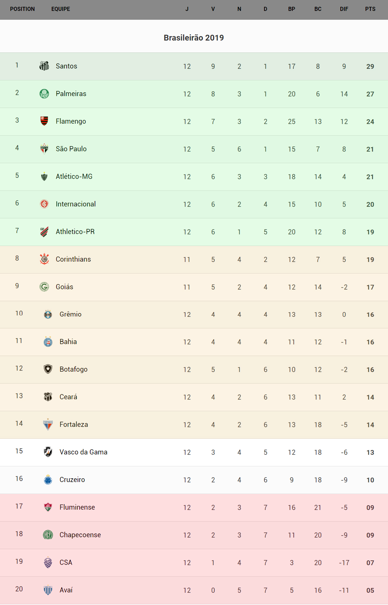388x605 pixels.
Task: Select the Cruzeiro blue crest icon
Action: (x=48, y=479)
